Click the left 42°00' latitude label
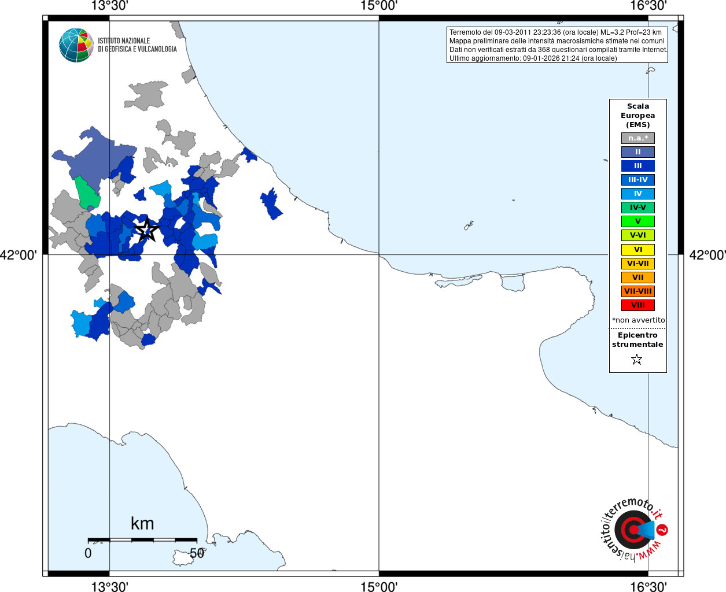 [x=19, y=255]
